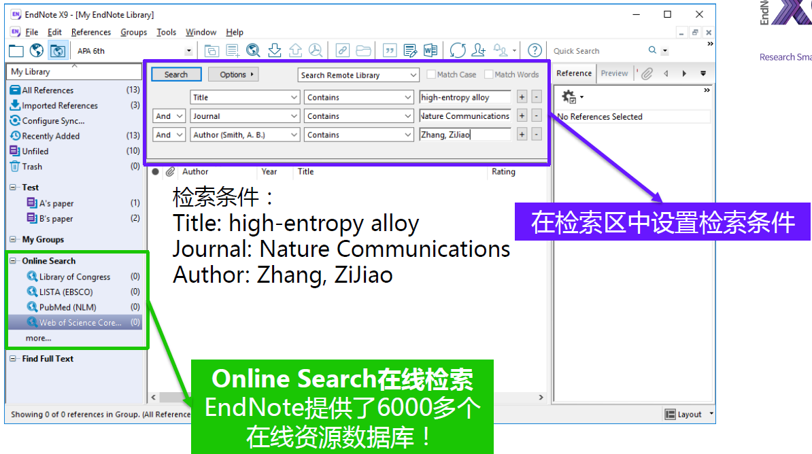Remove the Author search row
The height and width of the screenshot is (454, 812).
click(537, 135)
